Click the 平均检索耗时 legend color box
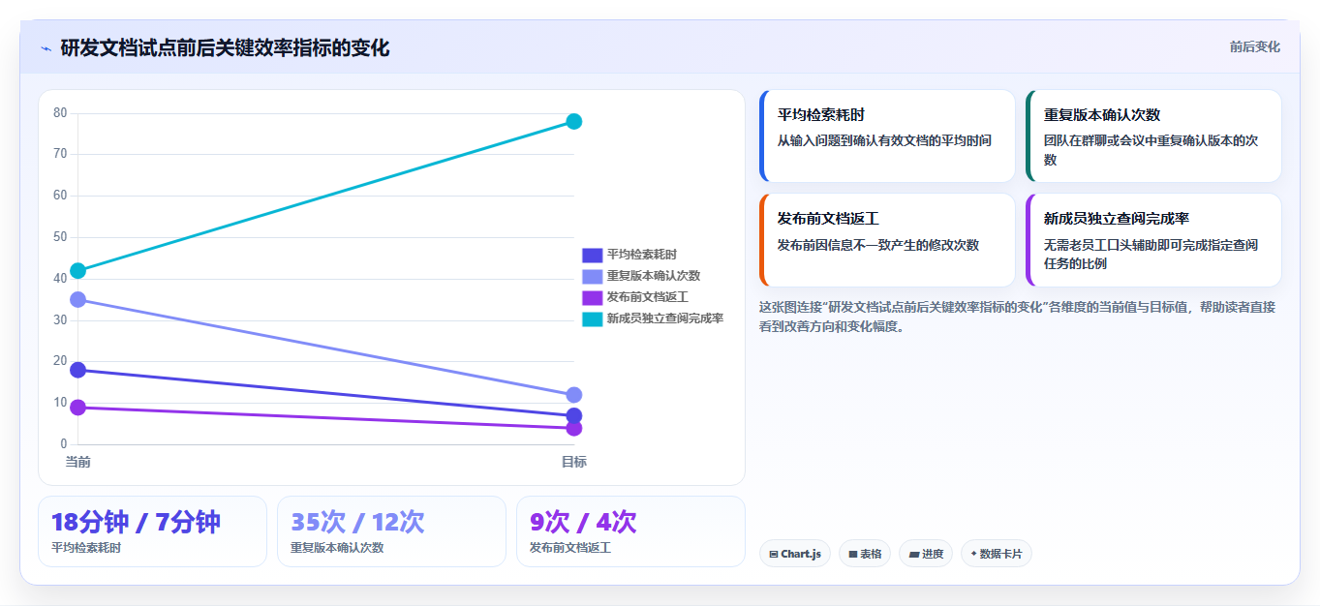This screenshot has width=1320, height=606. (592, 255)
